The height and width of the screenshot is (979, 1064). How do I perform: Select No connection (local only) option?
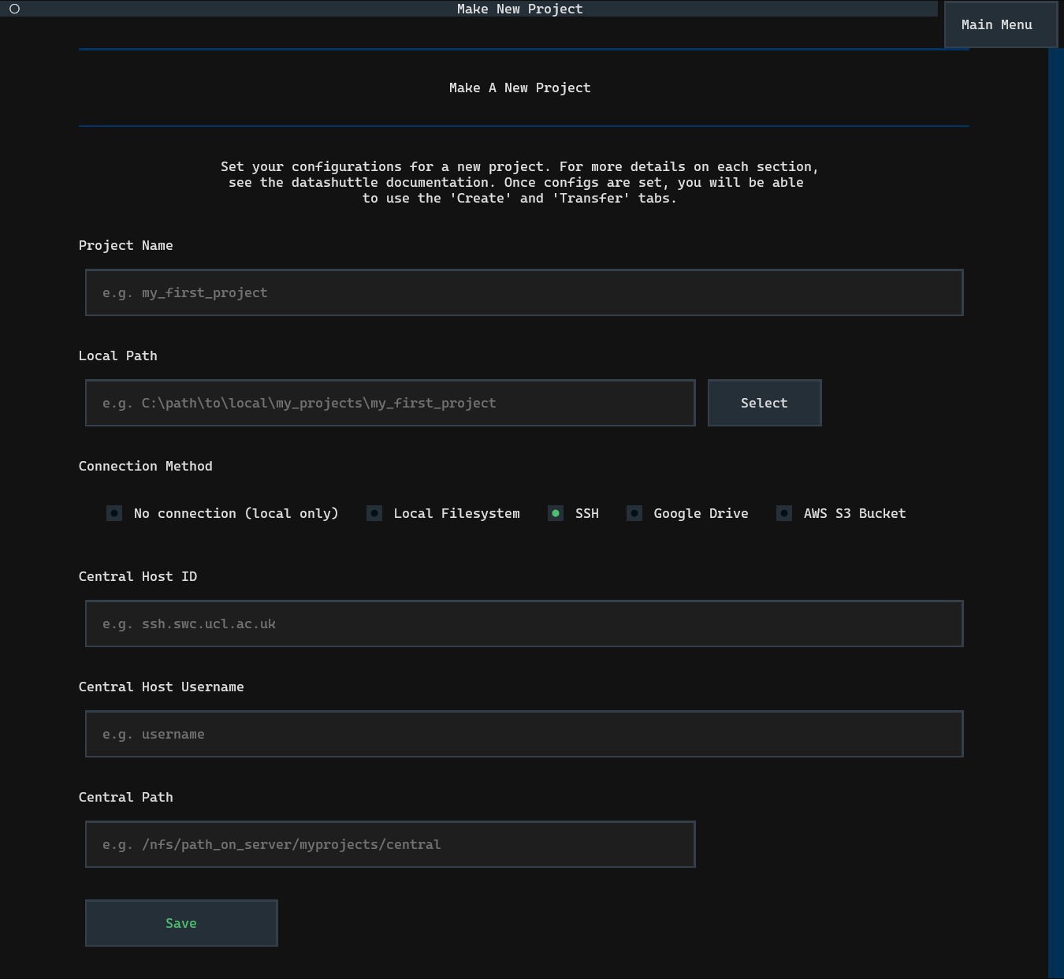click(x=114, y=513)
